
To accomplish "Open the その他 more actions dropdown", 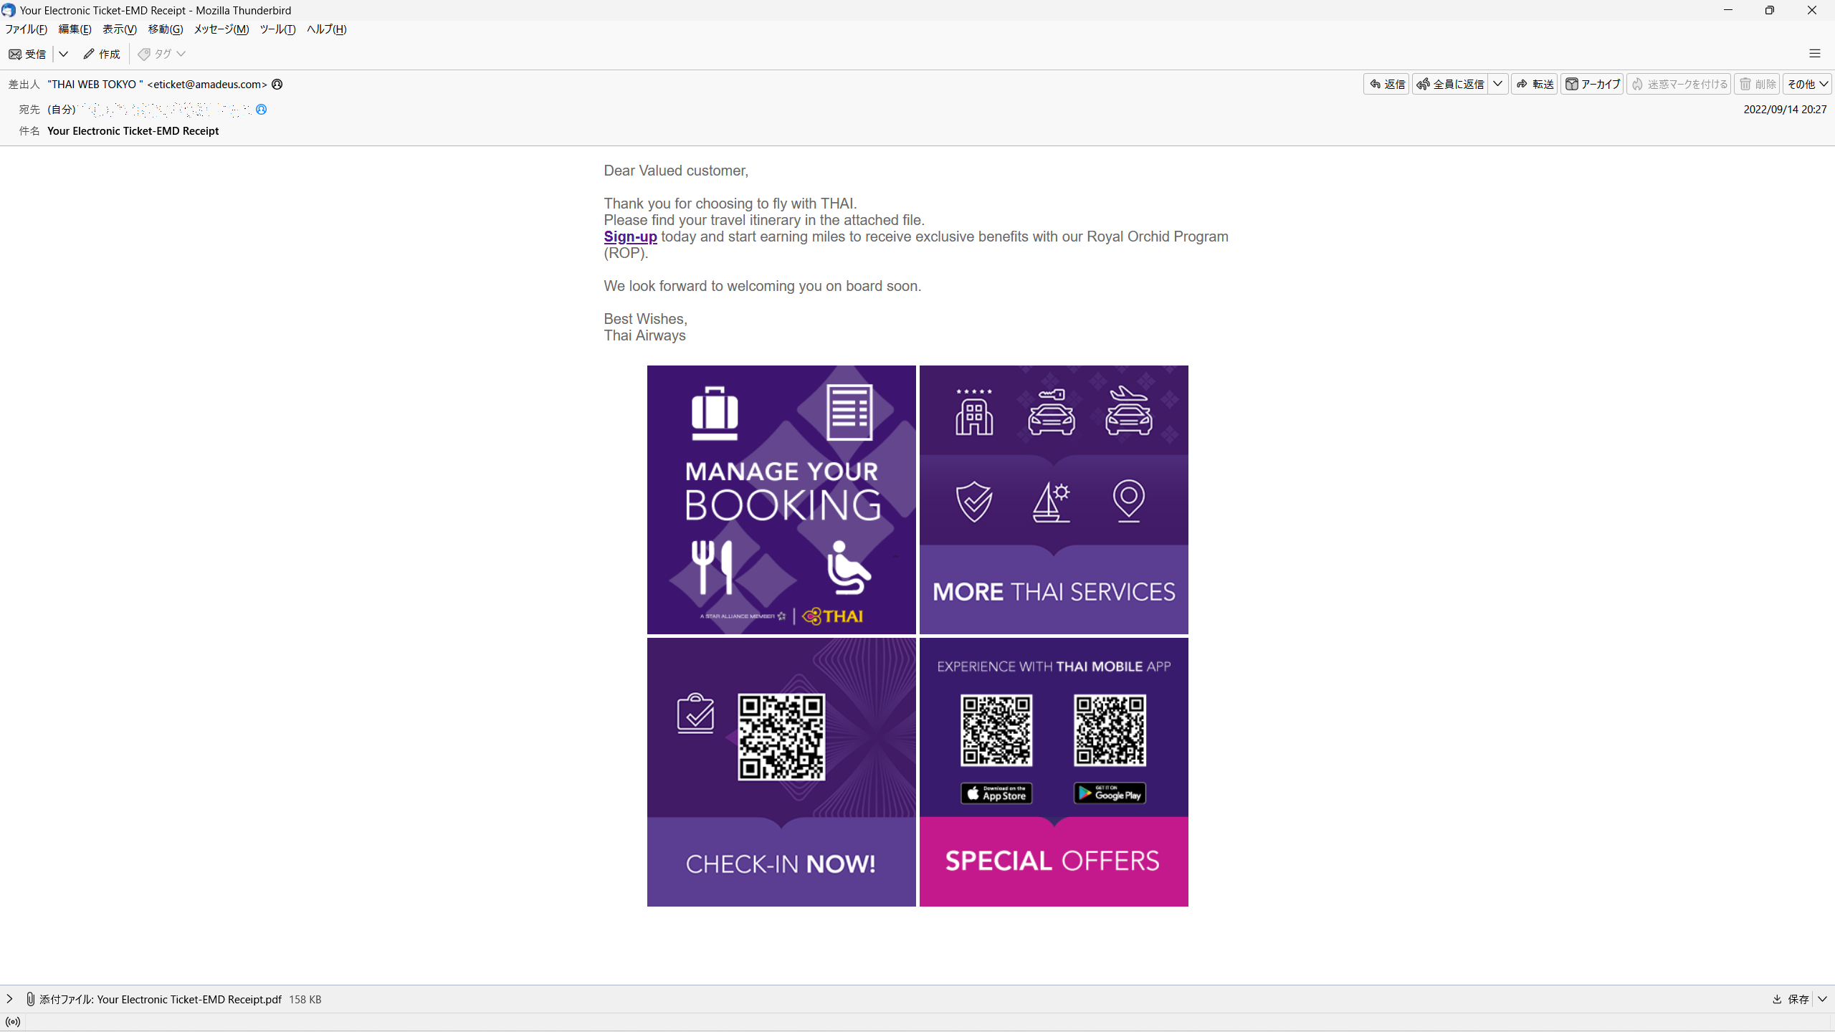I will tap(1807, 85).
